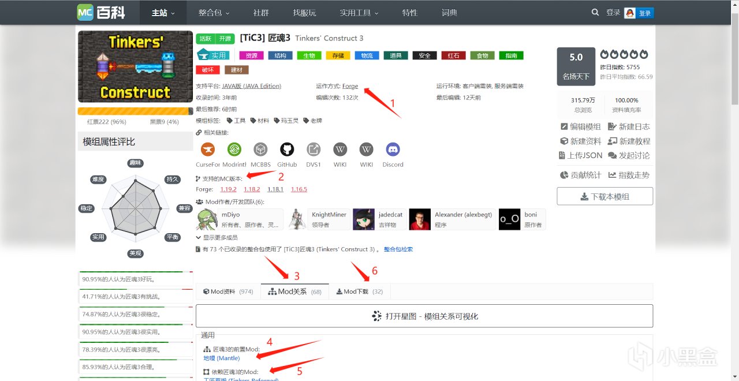Click the yellow 存储 category tag
The width and height of the screenshot is (739, 381).
(338, 55)
